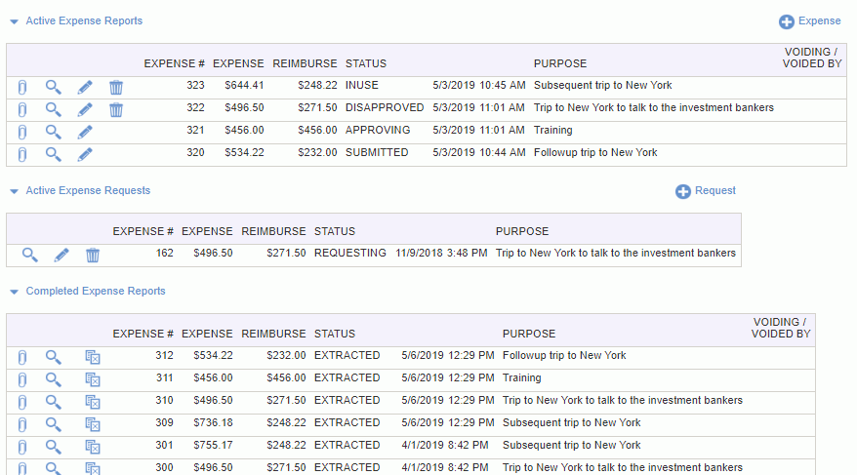Edit expense report 321 with pencil

85,132
